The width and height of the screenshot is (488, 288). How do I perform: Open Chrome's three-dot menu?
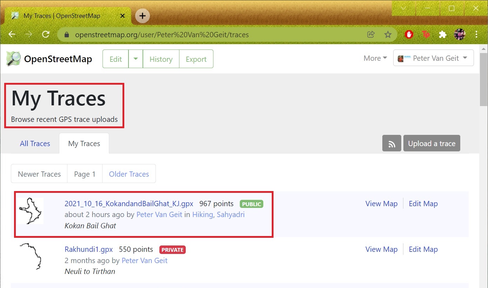point(476,34)
